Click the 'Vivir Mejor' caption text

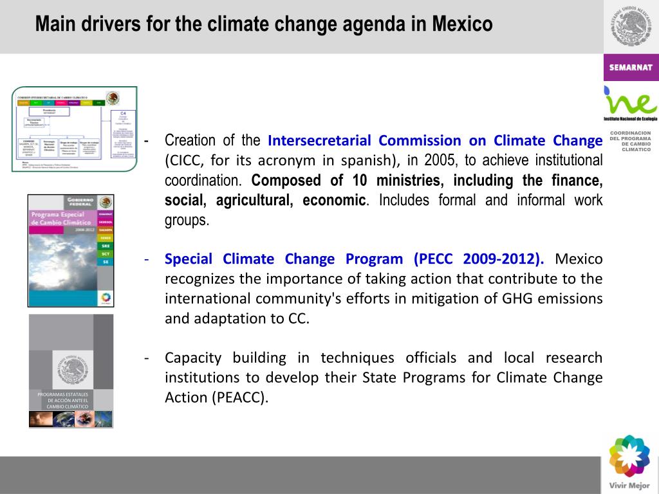click(629, 486)
